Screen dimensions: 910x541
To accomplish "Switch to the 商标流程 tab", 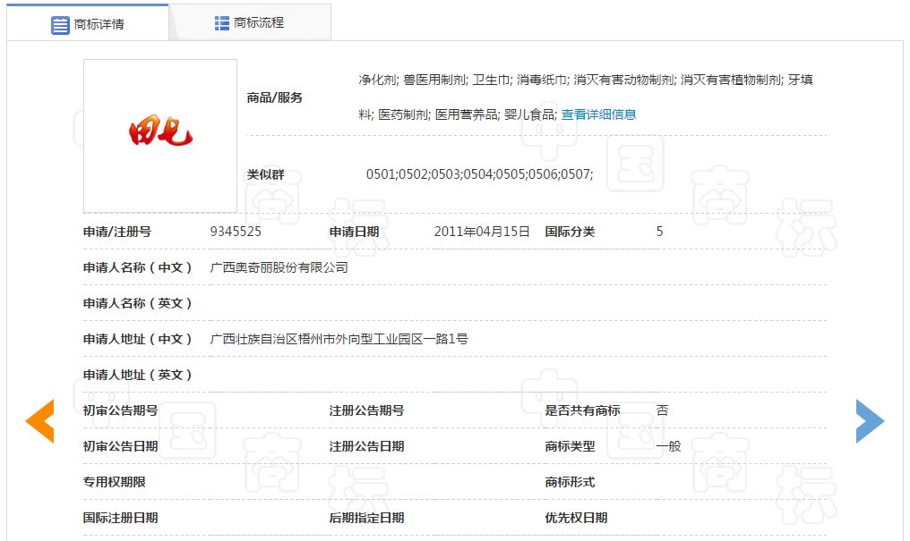I will tap(250, 23).
